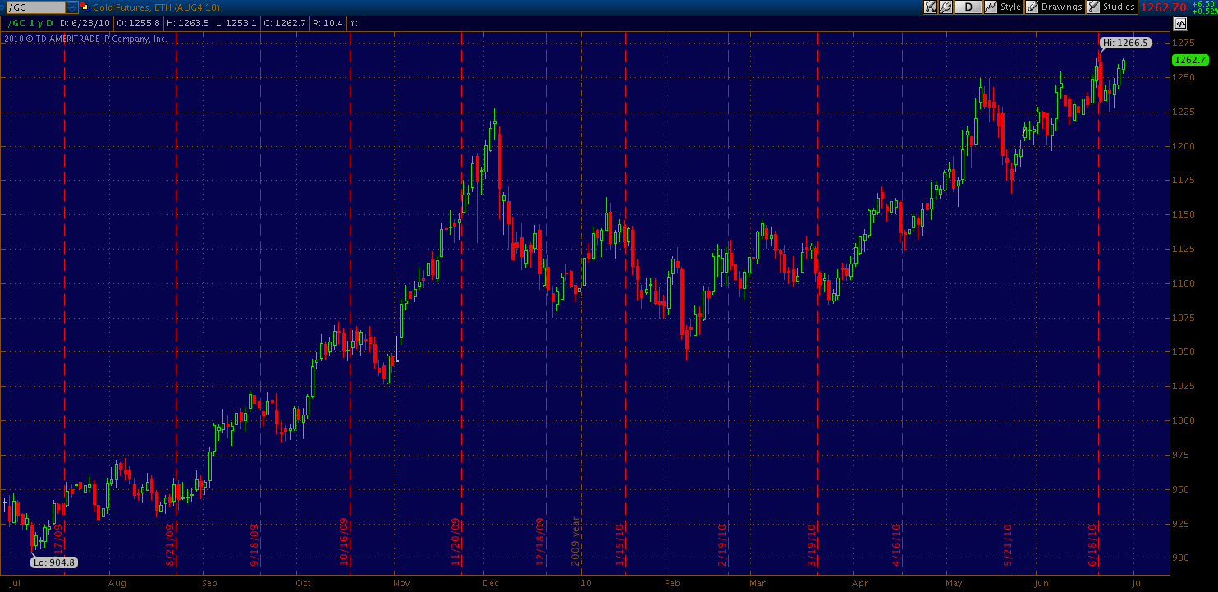The width and height of the screenshot is (1218, 592).
Task: Click the D timeframe button
Action: pos(968,7)
